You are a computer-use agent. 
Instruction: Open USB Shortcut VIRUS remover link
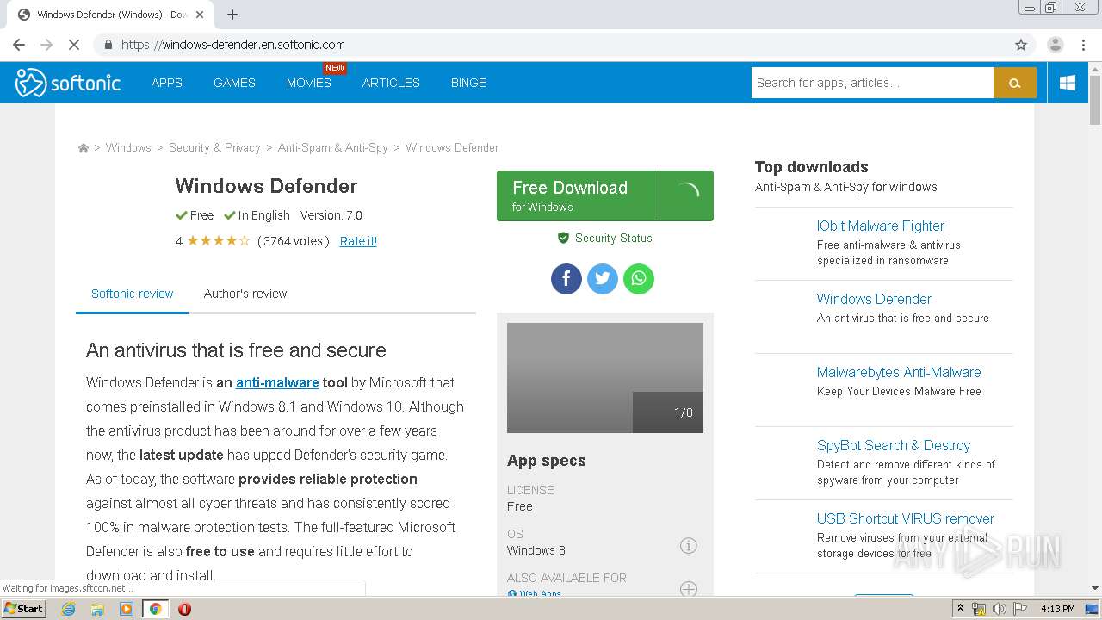906,518
